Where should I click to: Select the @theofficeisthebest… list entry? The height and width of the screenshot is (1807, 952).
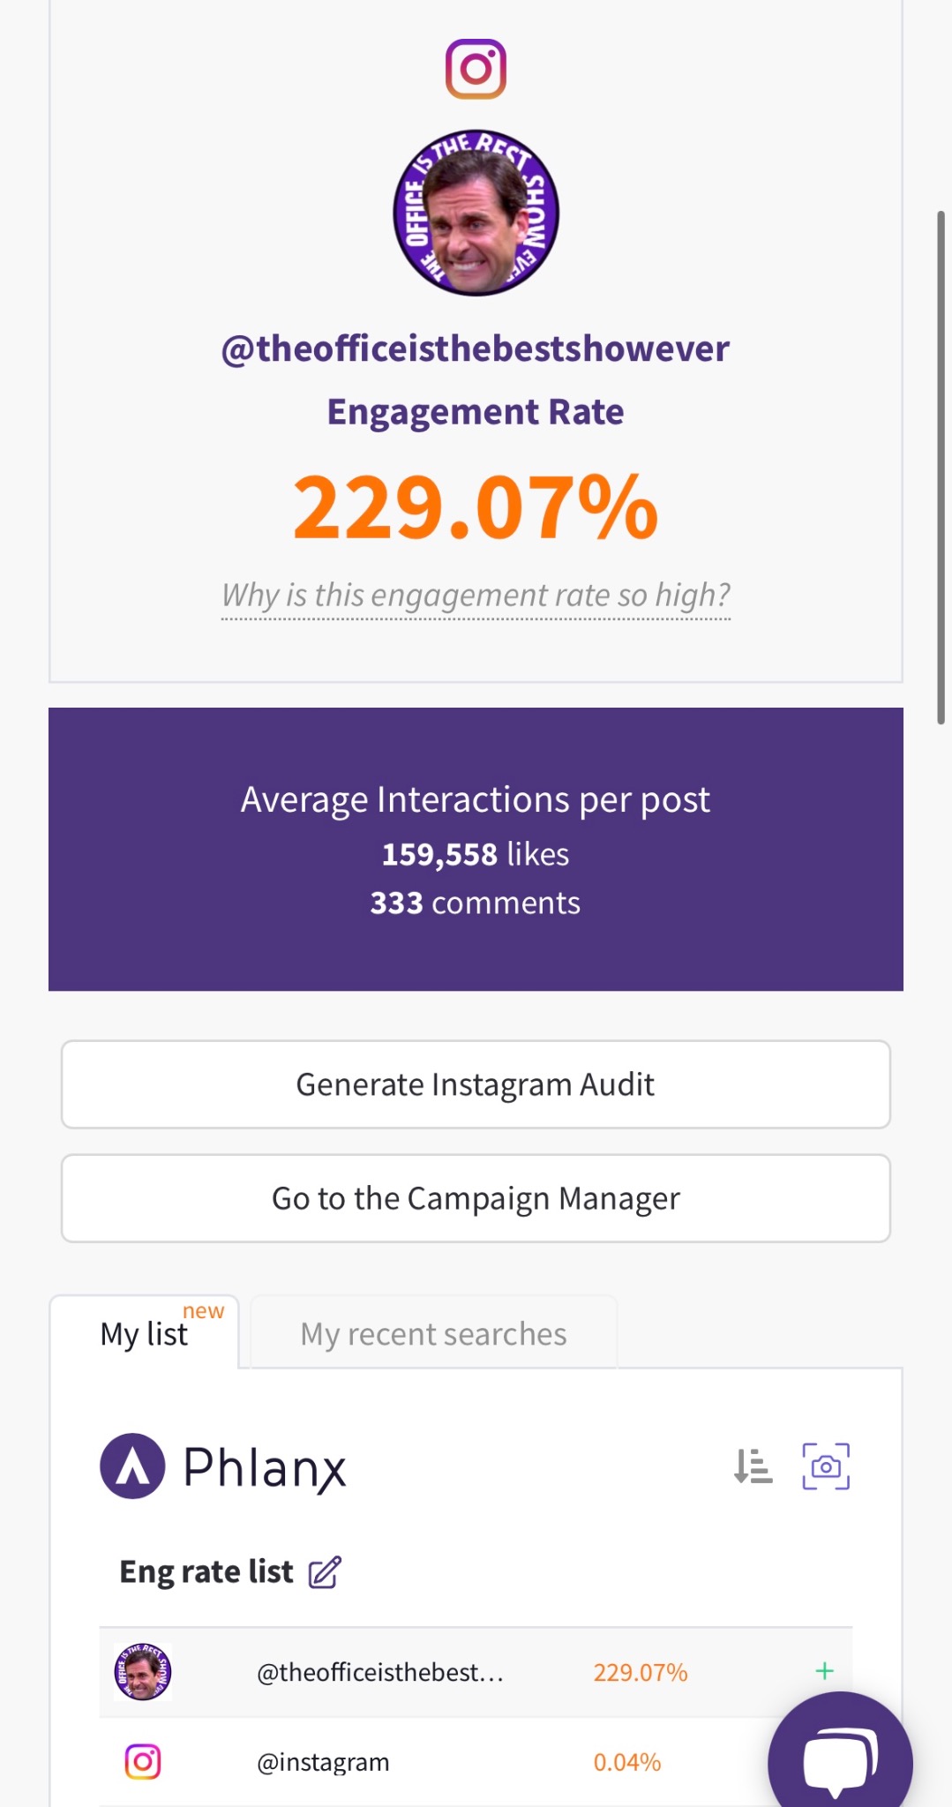pyautogui.click(x=379, y=1673)
